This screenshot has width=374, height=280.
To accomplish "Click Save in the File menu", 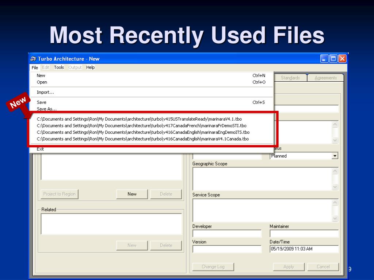I will (x=151, y=102).
